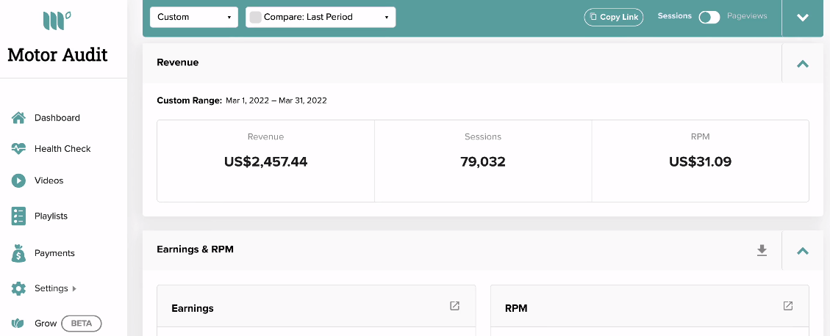Click the Dashboard home icon
Screen dimensions: 830x336
18,118
